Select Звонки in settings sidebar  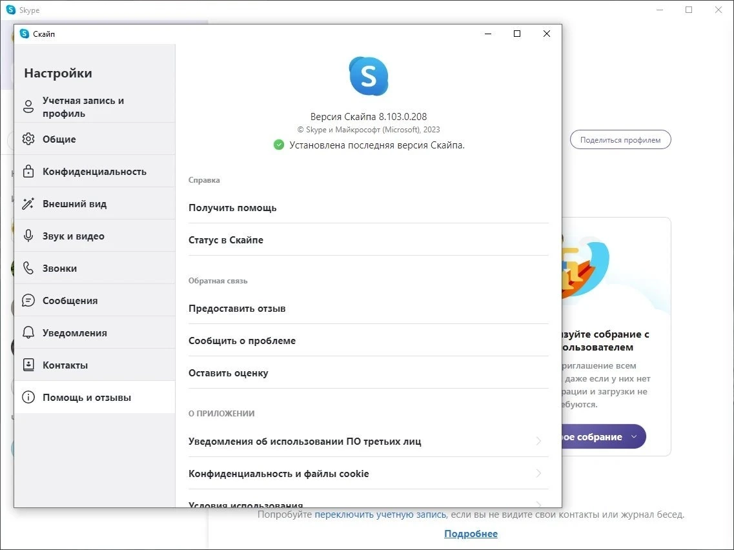[94, 268]
